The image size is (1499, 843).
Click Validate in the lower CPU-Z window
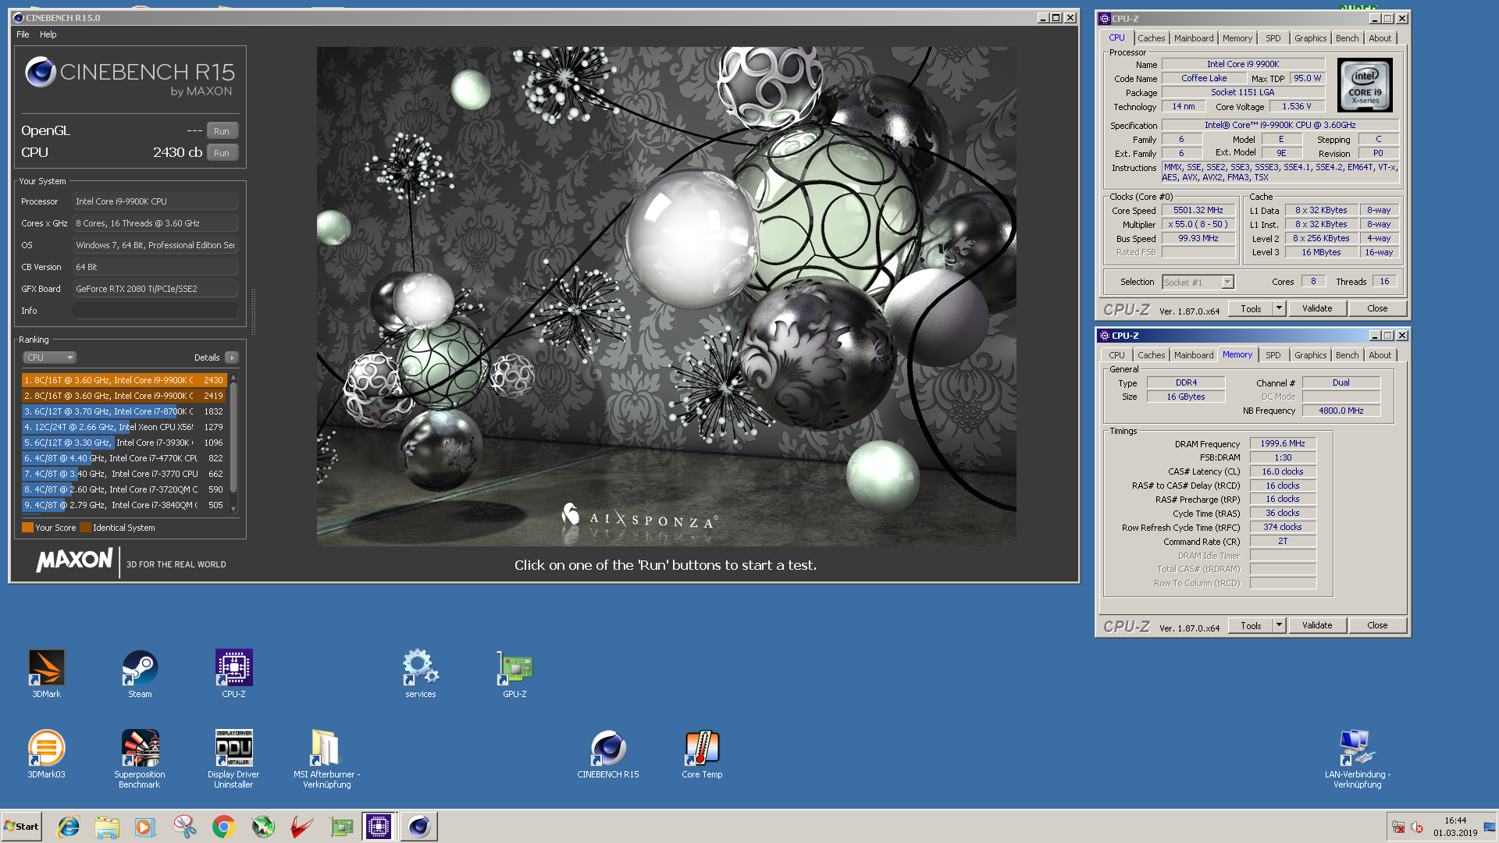[1317, 625]
